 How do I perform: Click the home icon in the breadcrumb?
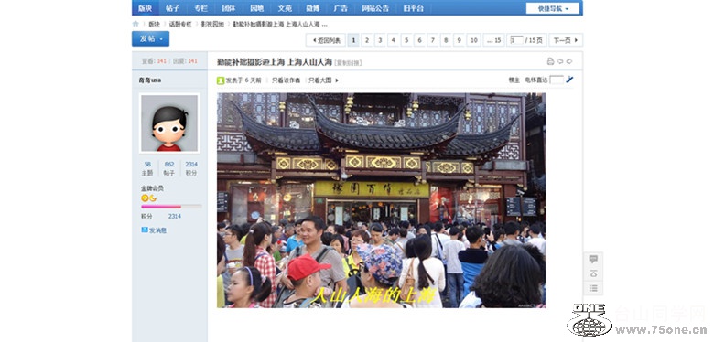pyautogui.click(x=135, y=24)
